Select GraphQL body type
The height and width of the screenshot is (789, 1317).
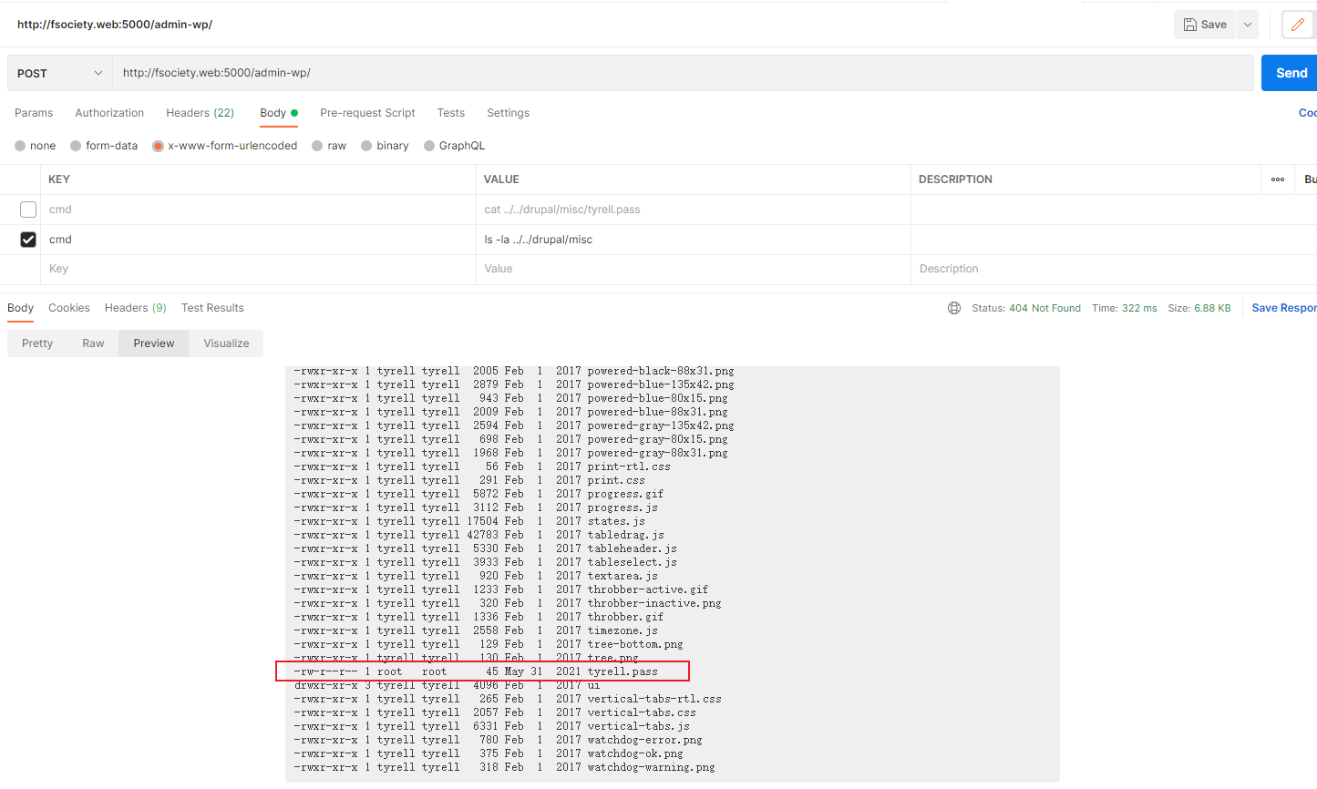[x=429, y=146]
